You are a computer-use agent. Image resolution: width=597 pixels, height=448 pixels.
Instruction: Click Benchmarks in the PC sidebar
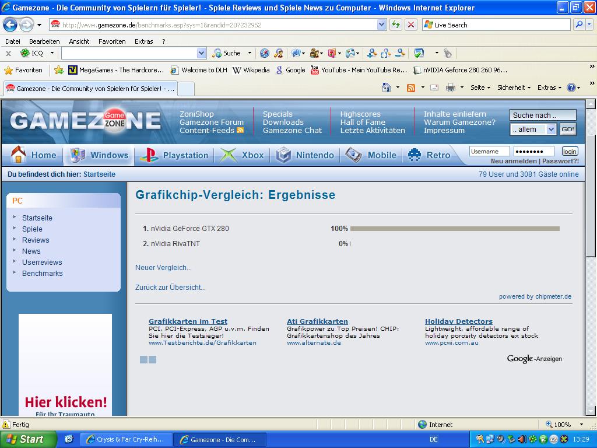click(42, 273)
